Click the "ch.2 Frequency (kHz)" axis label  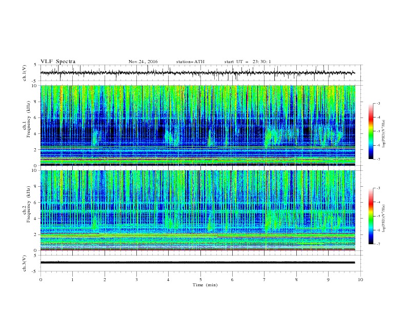coord(27,204)
